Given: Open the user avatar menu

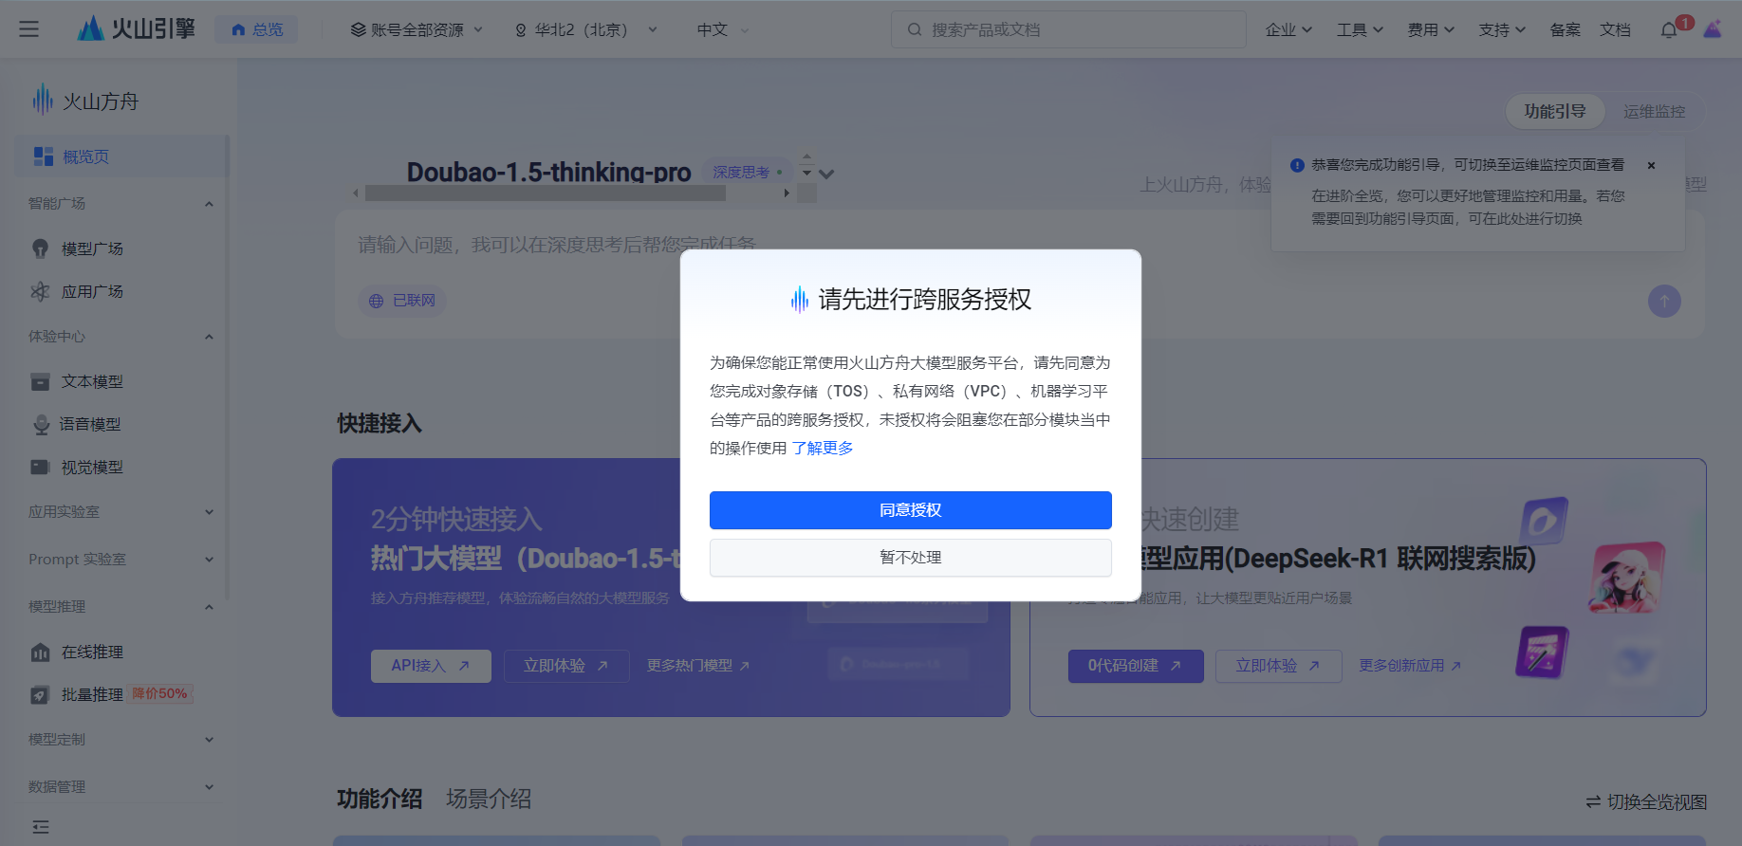Looking at the screenshot, I should (1713, 29).
